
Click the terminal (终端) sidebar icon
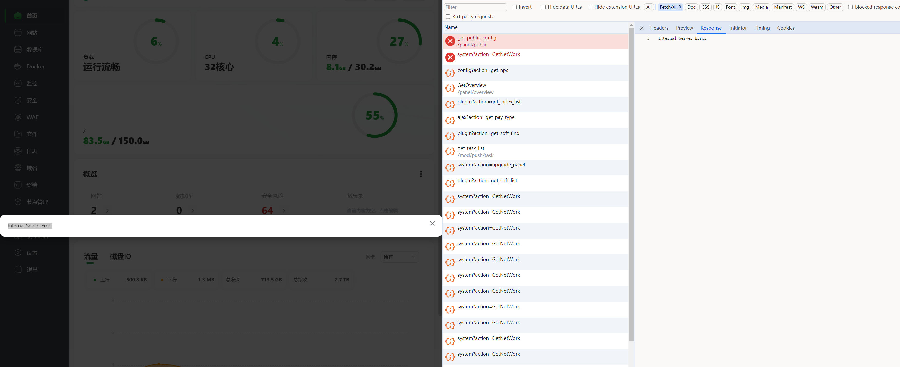[18, 185]
